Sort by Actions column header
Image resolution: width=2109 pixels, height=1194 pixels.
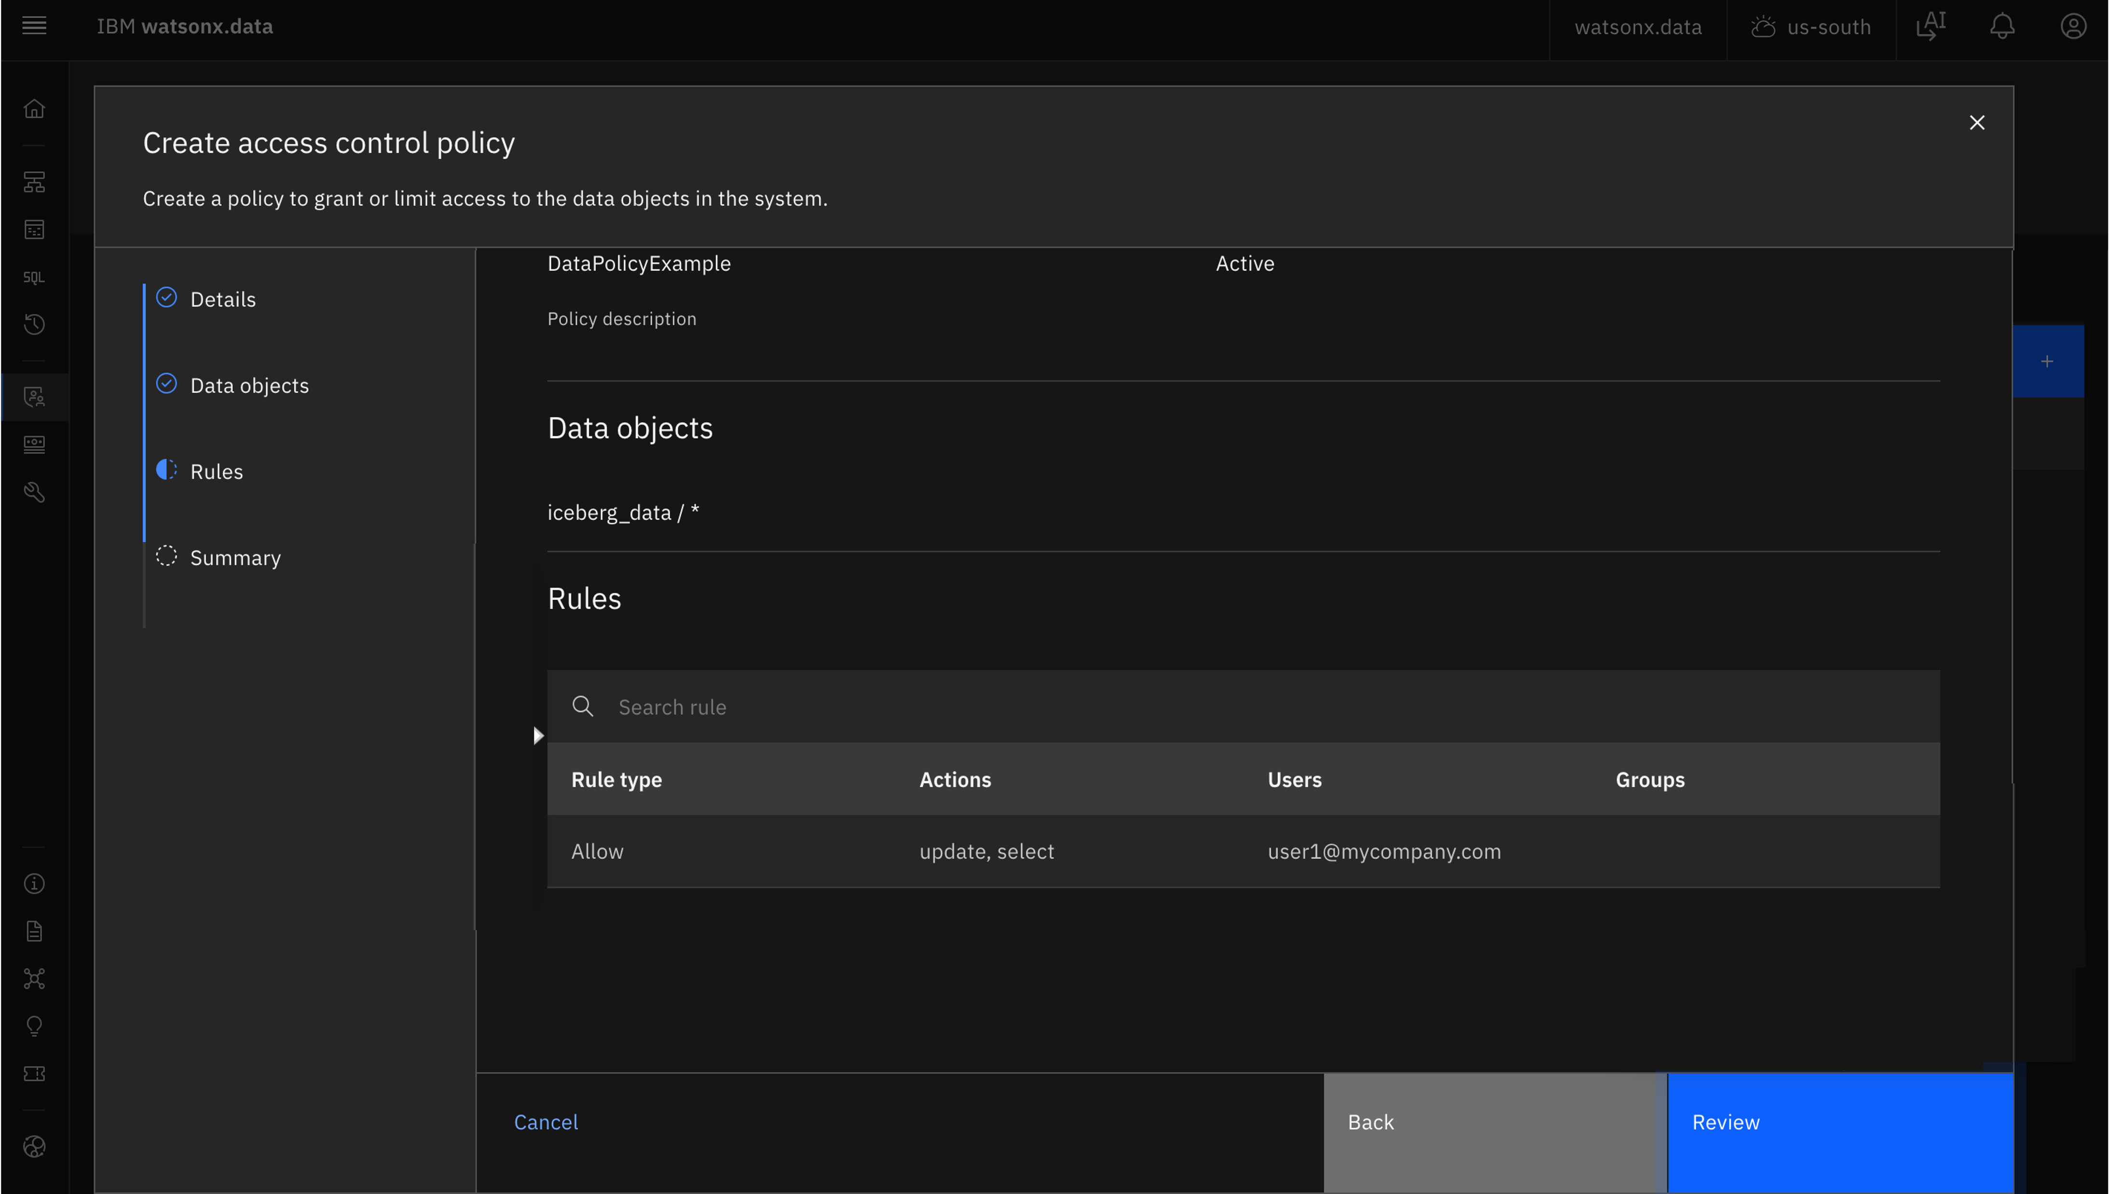point(955,779)
